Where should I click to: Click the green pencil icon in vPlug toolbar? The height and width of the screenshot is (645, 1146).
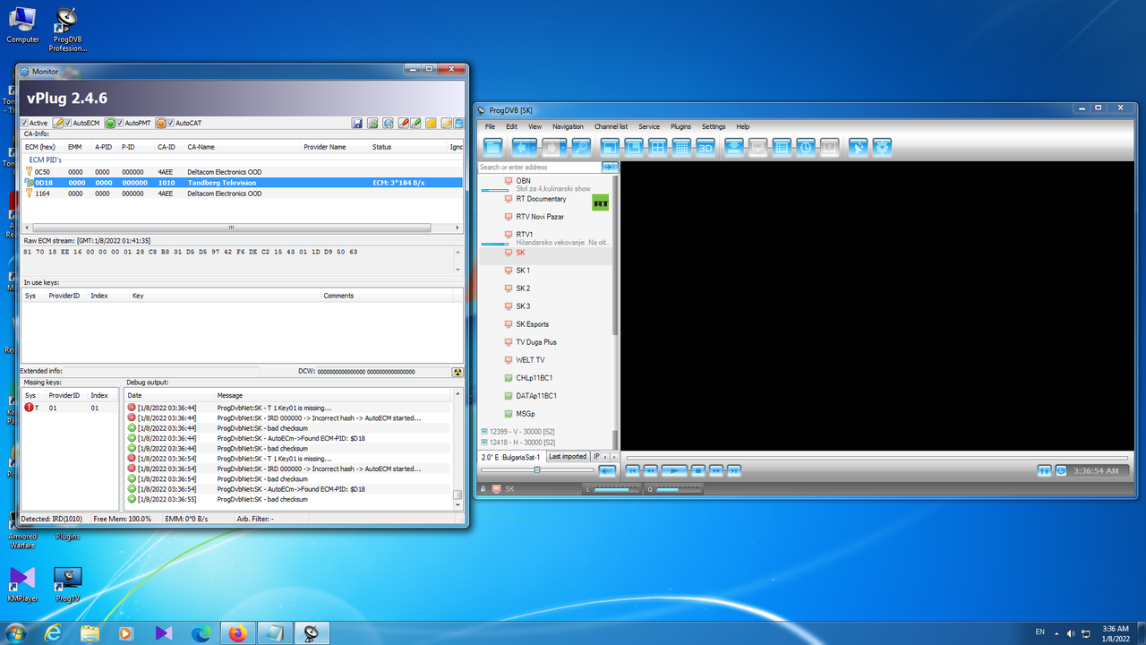(x=415, y=123)
